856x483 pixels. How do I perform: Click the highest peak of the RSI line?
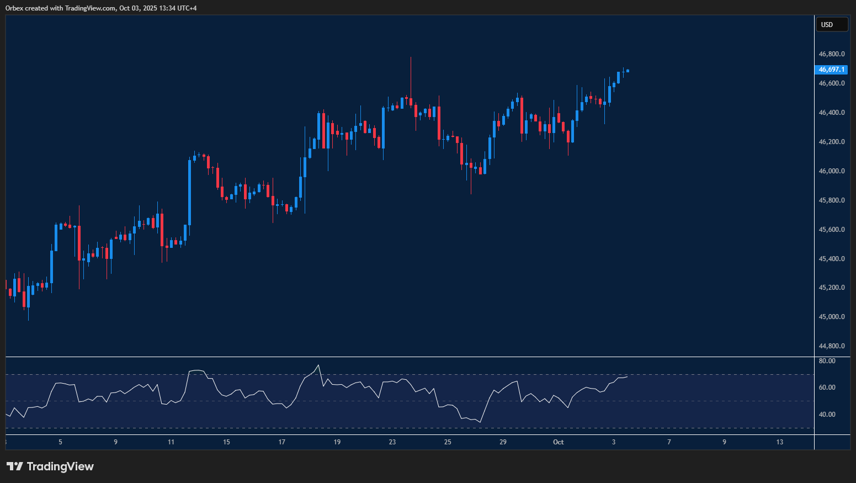[318, 365]
